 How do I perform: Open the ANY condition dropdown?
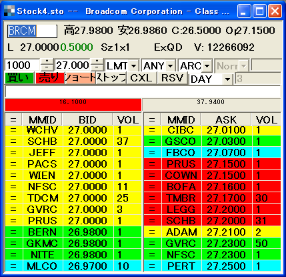tap(170, 66)
